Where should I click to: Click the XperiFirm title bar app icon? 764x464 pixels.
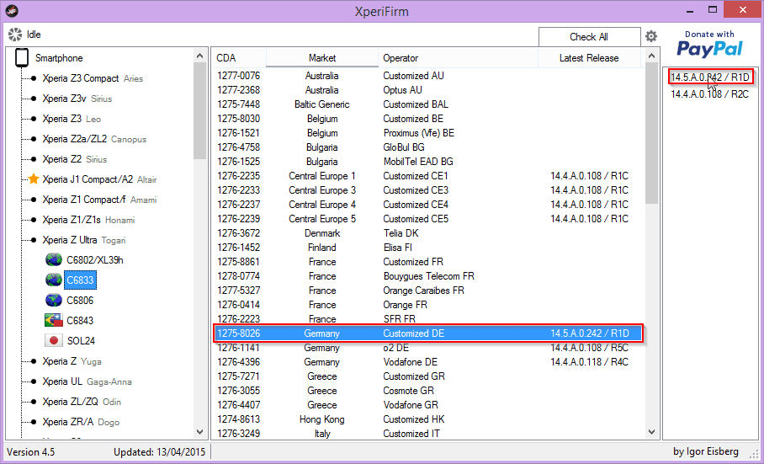(x=13, y=11)
